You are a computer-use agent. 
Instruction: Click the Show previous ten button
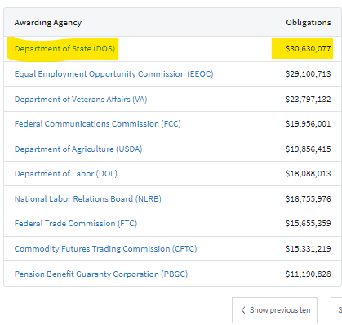coord(274,310)
